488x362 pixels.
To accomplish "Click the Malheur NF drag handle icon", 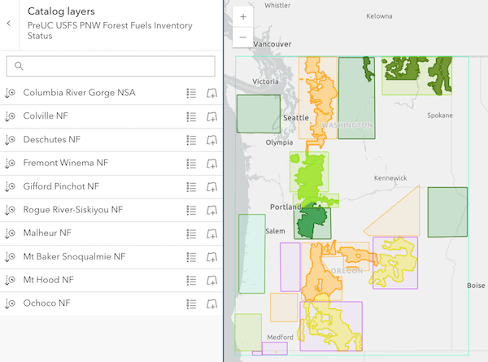I will click(x=11, y=233).
